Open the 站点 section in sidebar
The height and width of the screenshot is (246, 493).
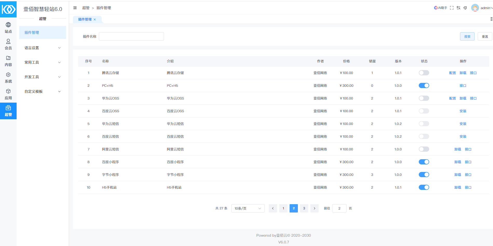click(8, 28)
